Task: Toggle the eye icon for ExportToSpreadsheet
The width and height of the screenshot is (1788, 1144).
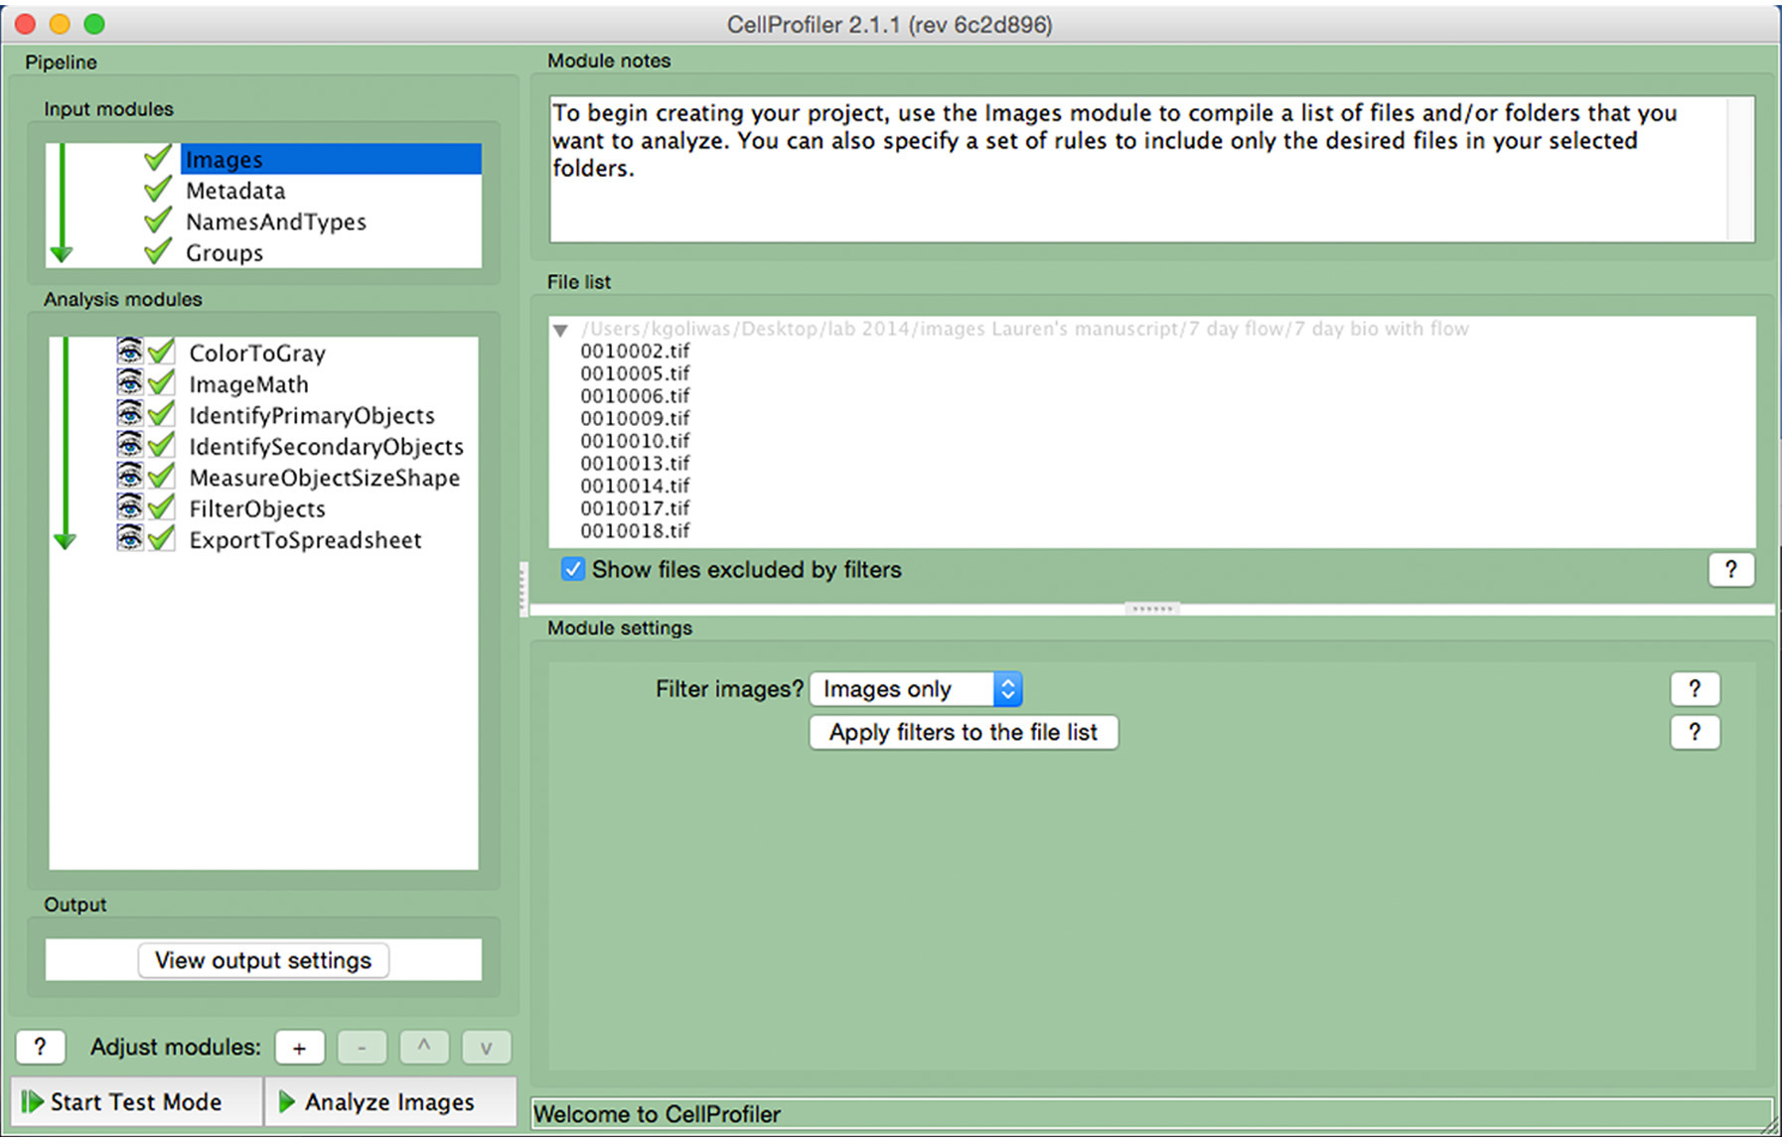Action: point(129,538)
